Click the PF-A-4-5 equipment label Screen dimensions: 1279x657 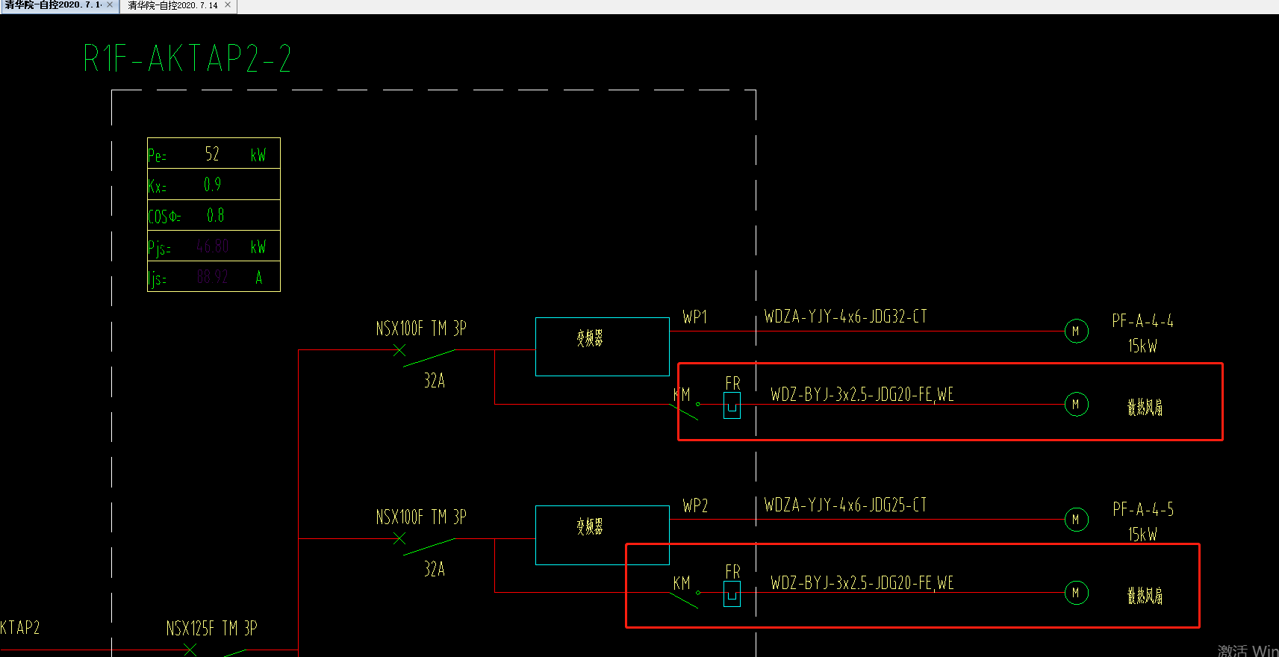(x=1143, y=510)
